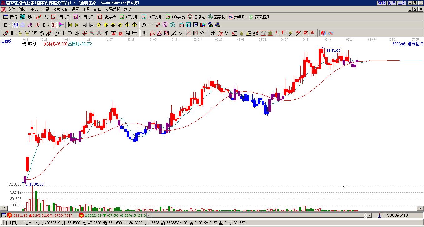Click the percent % tool icon
The height and width of the screenshot is (227, 424).
227,33
